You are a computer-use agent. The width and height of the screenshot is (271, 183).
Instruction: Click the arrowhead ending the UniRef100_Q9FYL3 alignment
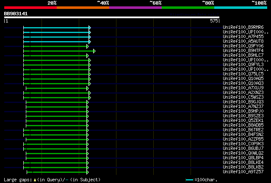click(90, 65)
